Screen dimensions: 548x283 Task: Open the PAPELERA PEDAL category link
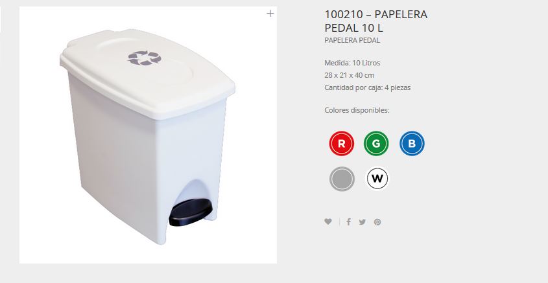click(352, 40)
